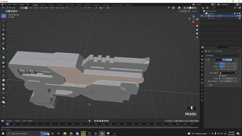Toggle Collection visibility eye icon
The image size is (242, 136).
[x=237, y=14]
